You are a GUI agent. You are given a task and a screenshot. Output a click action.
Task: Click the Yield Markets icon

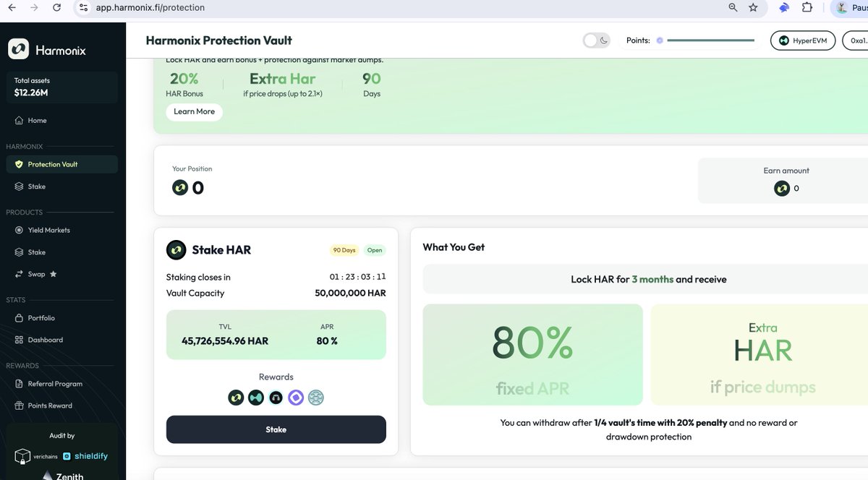point(20,230)
